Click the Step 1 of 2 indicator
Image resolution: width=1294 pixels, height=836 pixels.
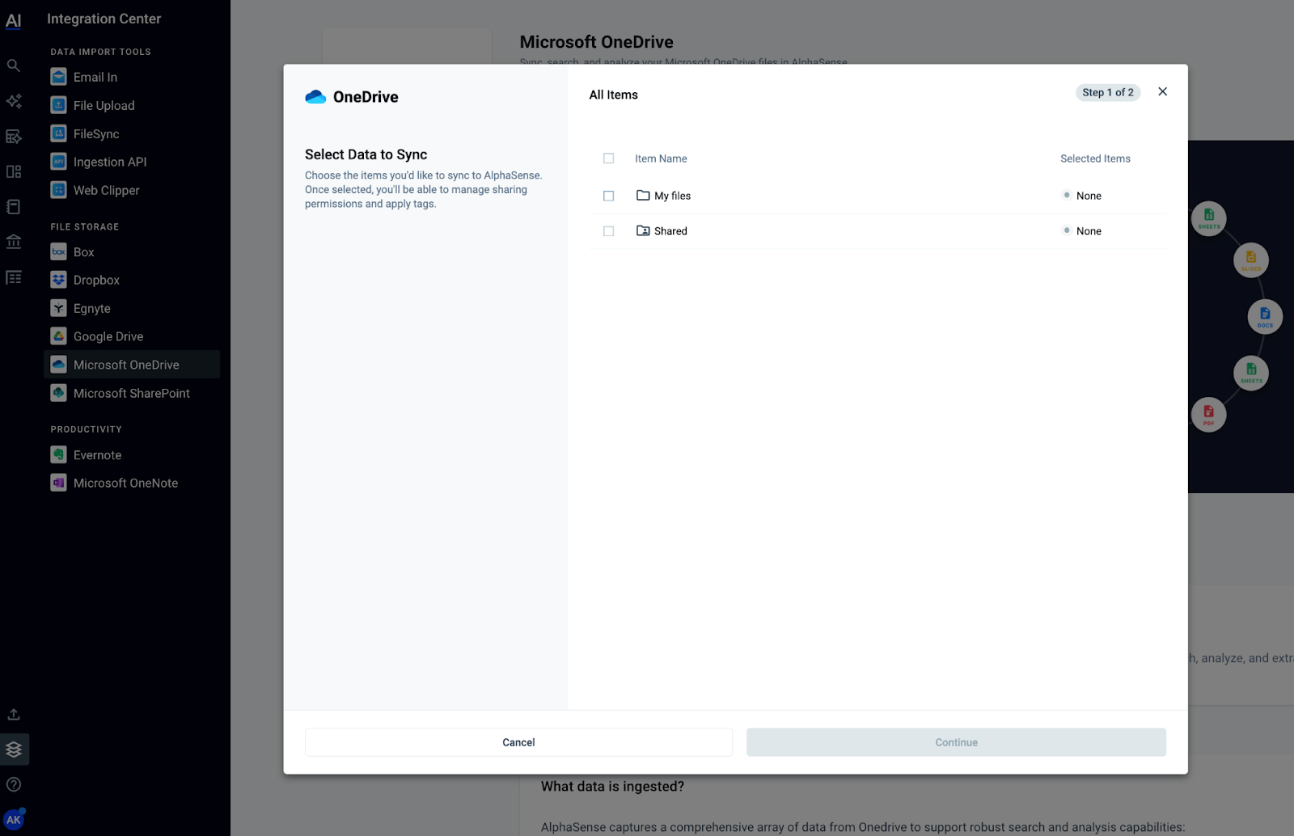pyautogui.click(x=1107, y=92)
